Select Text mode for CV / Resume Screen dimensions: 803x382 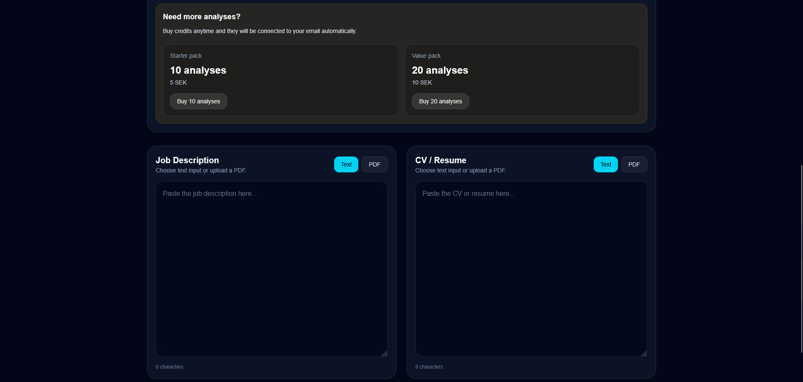[x=606, y=164]
